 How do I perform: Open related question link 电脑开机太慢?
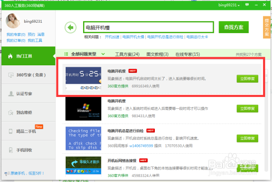coord(133,37)
